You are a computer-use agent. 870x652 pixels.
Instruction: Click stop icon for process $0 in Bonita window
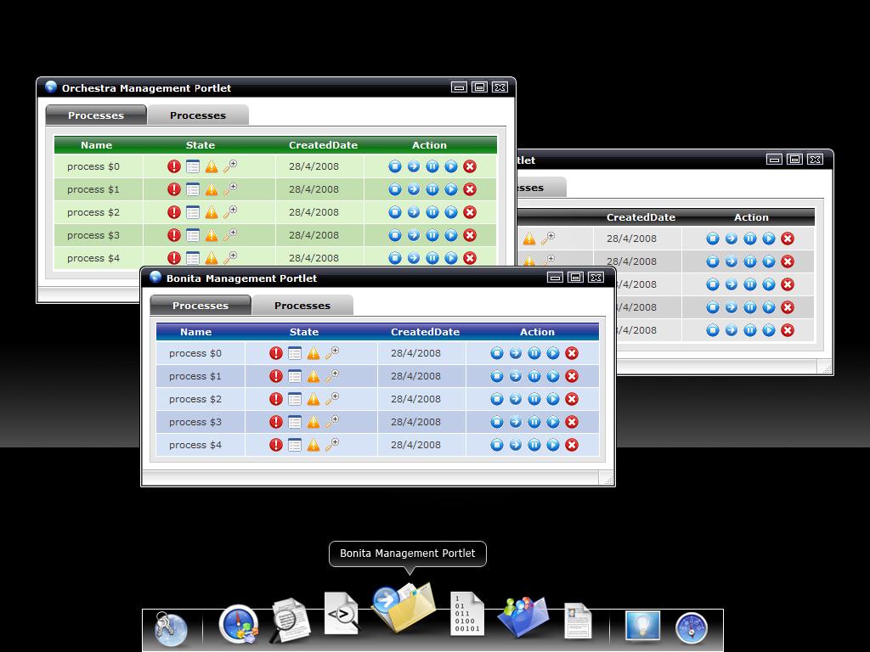coord(496,353)
